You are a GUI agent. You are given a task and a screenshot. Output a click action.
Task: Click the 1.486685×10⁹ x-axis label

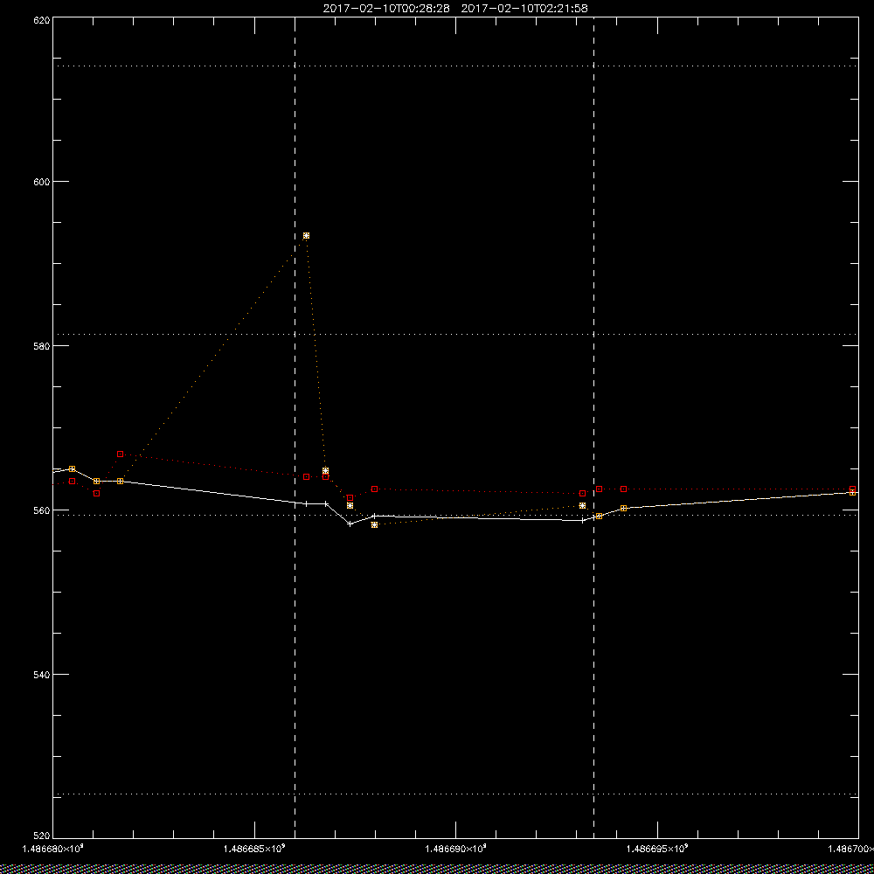pos(254,849)
